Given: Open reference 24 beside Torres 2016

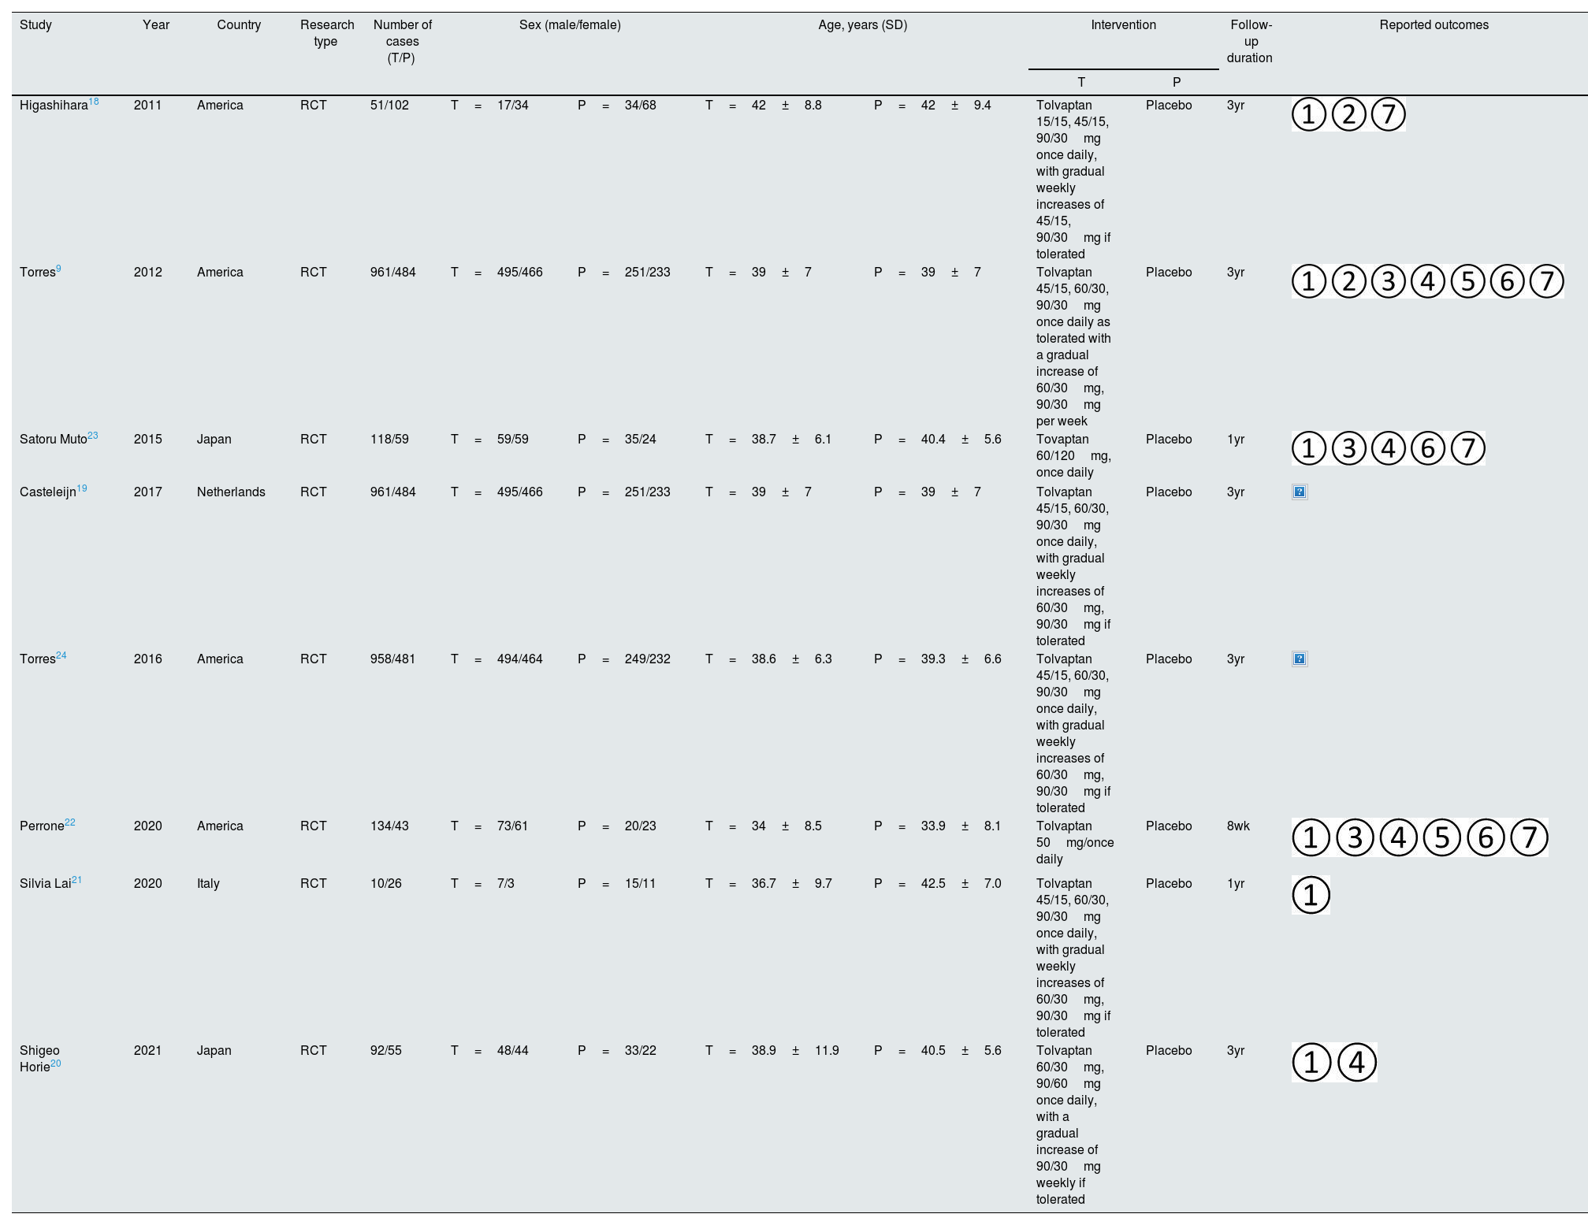Looking at the screenshot, I should pos(61,655).
